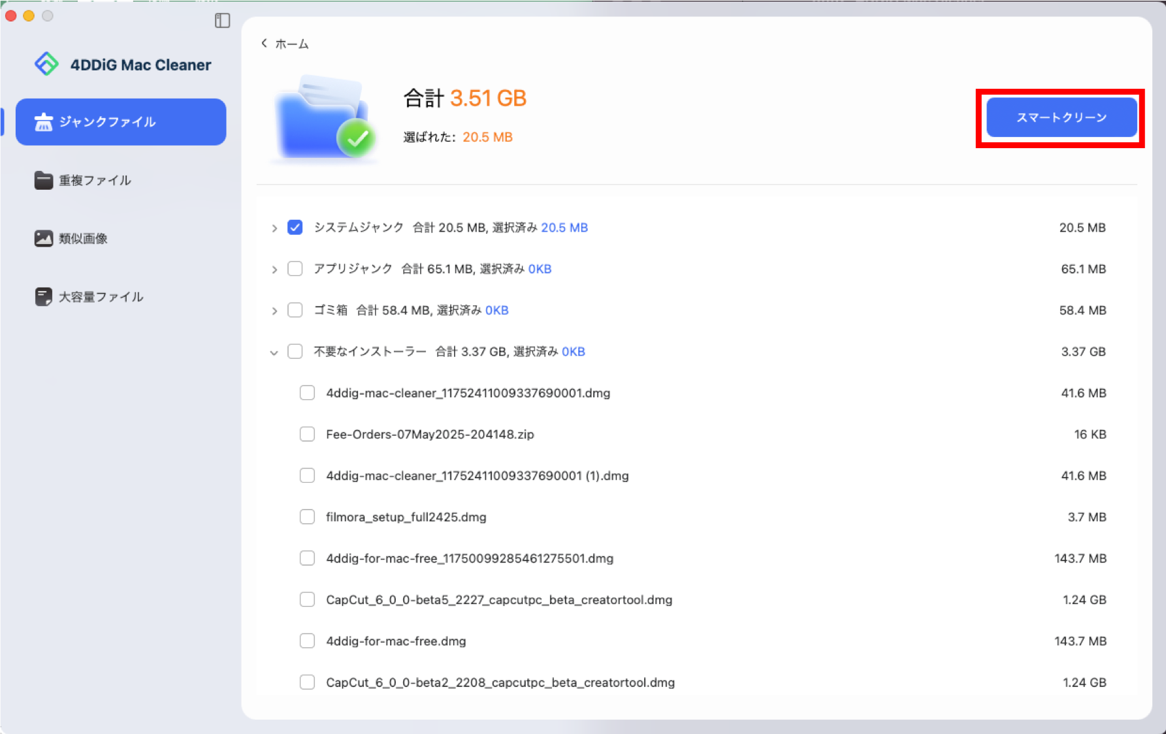Click the システムジャンク label text
The height and width of the screenshot is (734, 1166).
[x=359, y=227]
